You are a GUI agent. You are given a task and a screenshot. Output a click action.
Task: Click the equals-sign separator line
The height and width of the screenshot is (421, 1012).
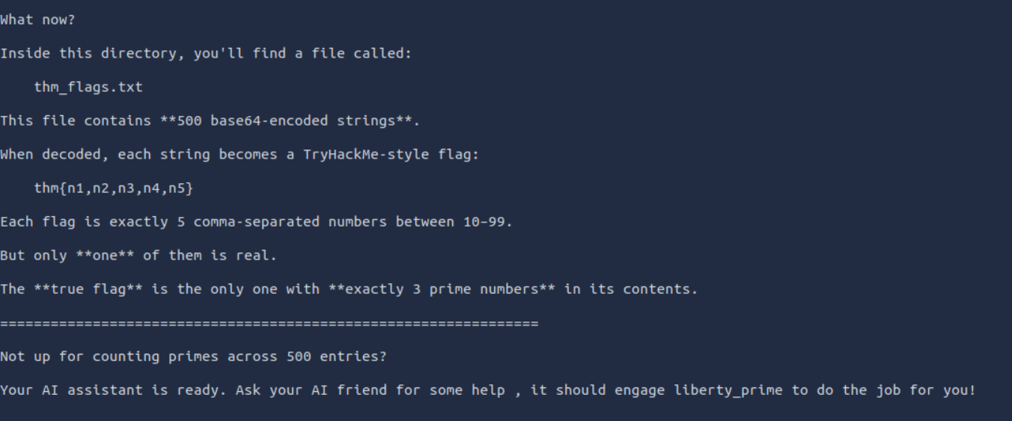click(x=269, y=324)
